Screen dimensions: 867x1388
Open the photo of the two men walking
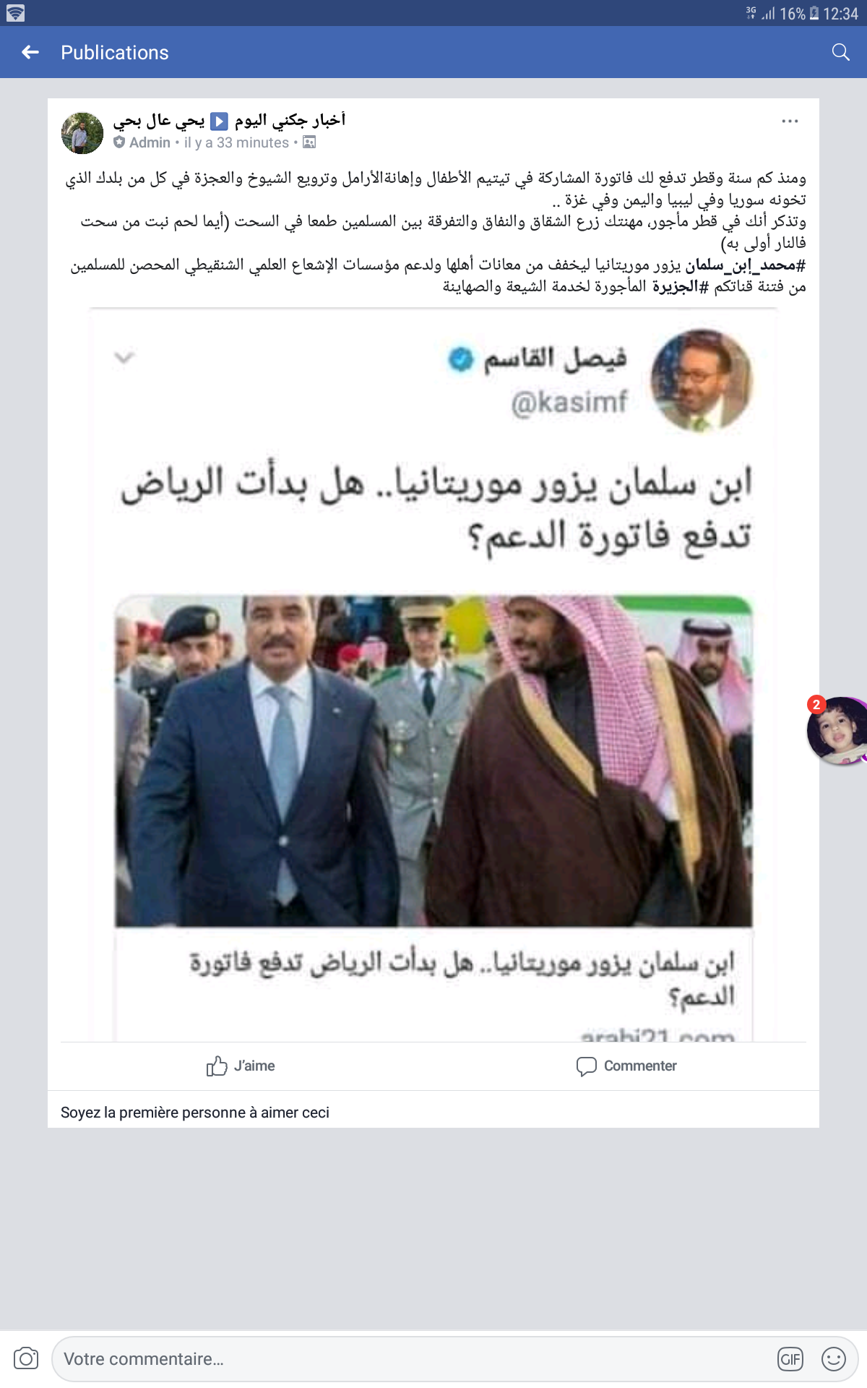pyautogui.click(x=433, y=761)
